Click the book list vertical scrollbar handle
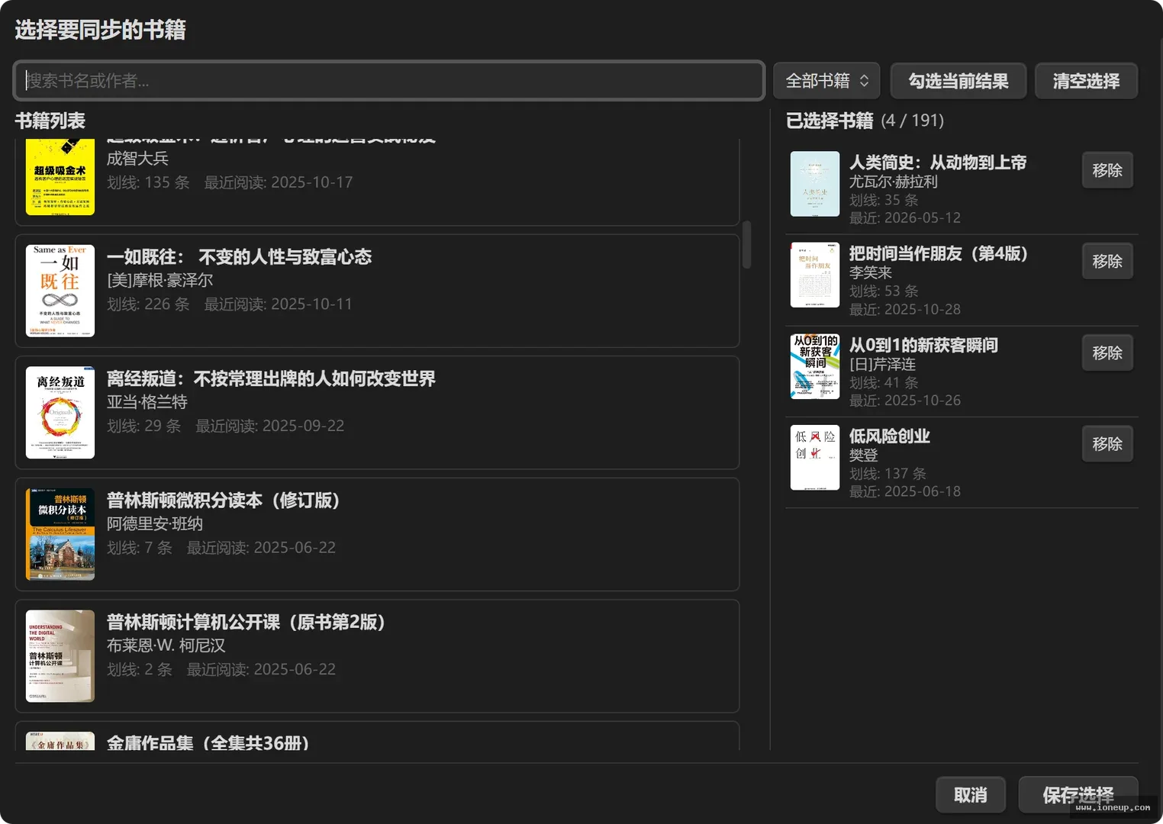This screenshot has height=824, width=1163. click(x=746, y=245)
